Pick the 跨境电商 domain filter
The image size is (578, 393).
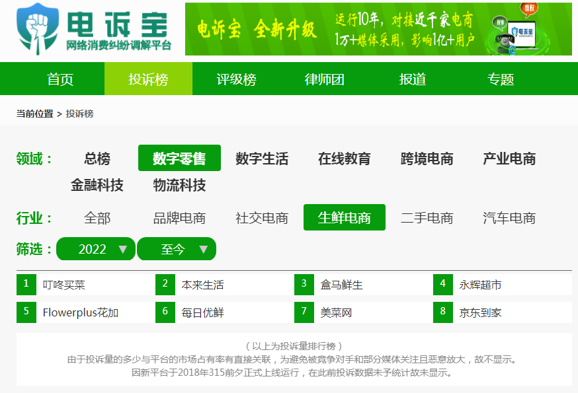[x=427, y=159]
